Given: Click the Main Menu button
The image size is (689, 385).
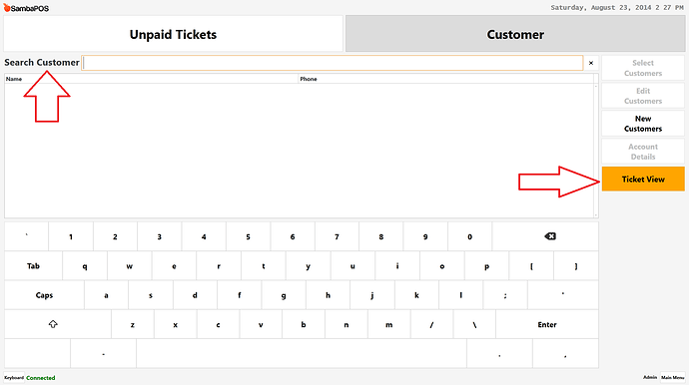Looking at the screenshot, I should pyautogui.click(x=673, y=378).
